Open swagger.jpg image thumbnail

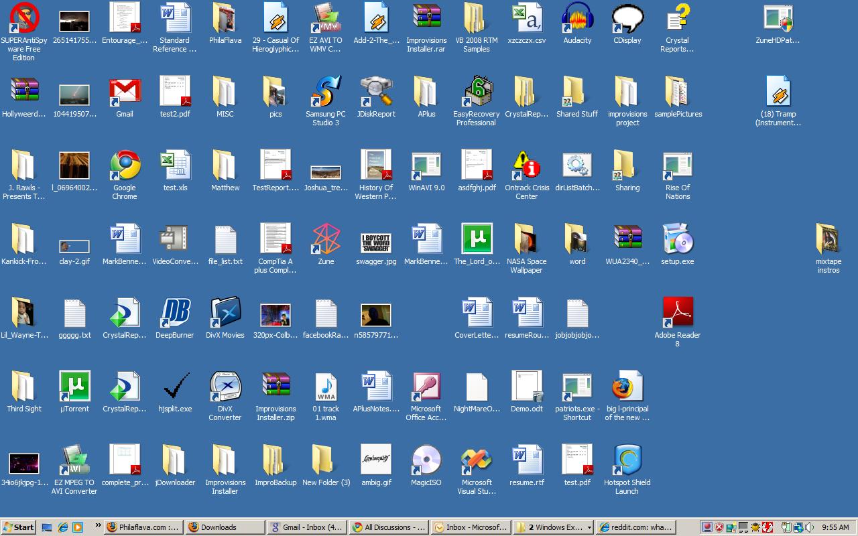pyautogui.click(x=376, y=243)
